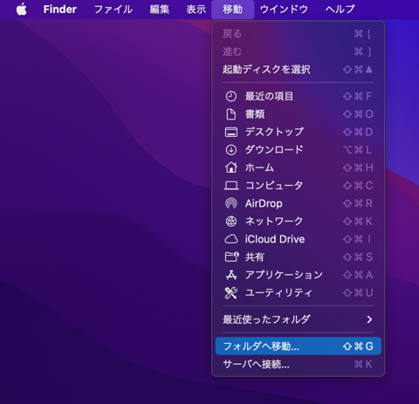The height and width of the screenshot is (404, 419).
Task: Click the desktop icon beside デスクトップ
Action: [x=231, y=132]
